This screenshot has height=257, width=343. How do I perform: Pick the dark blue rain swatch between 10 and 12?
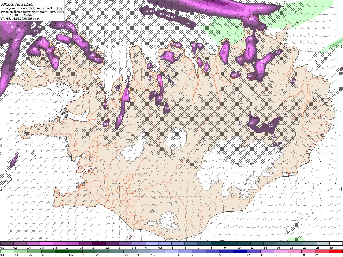pyautogui.click(x=240, y=251)
